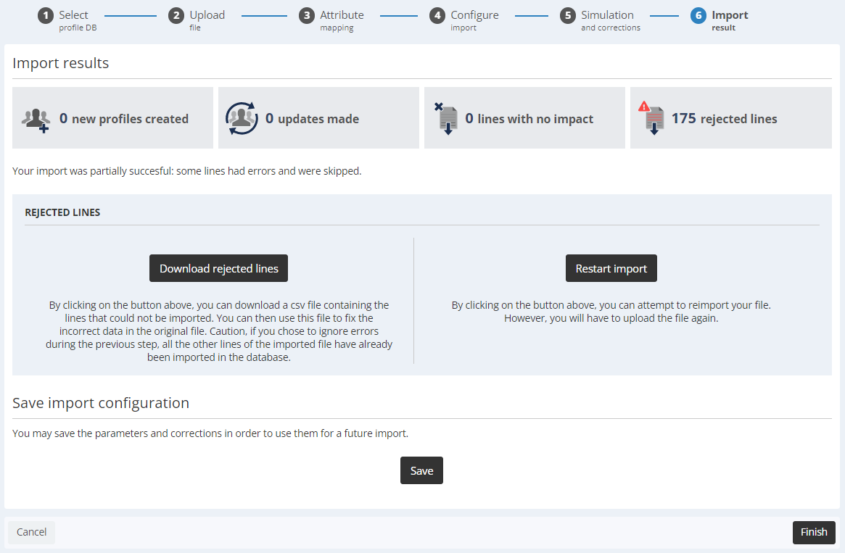Click the rejected lines warning icon

click(x=651, y=118)
